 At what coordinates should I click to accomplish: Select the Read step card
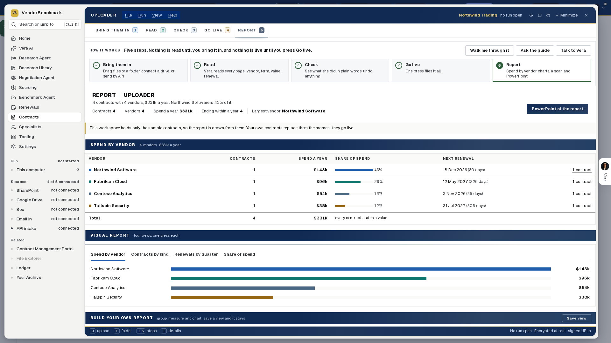click(239, 70)
